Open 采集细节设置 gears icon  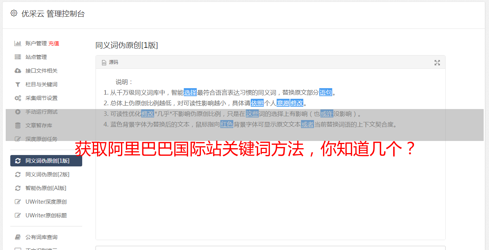18,98
